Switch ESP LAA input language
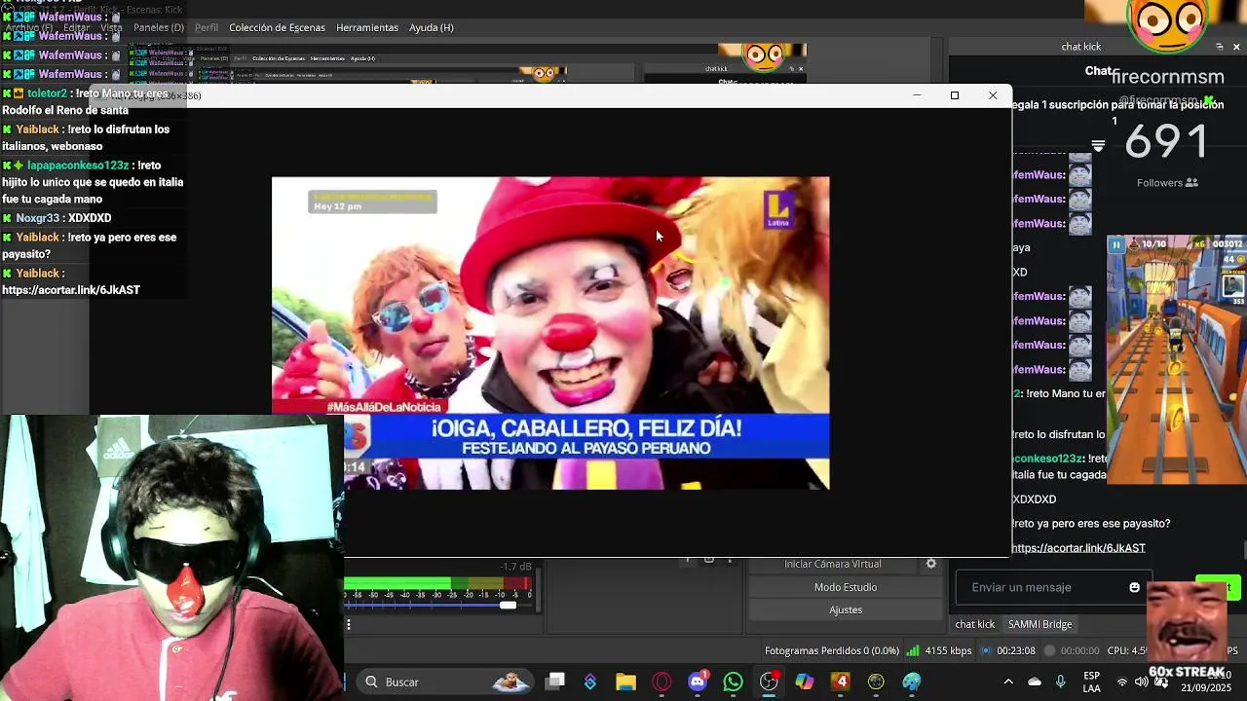 coord(1092,682)
